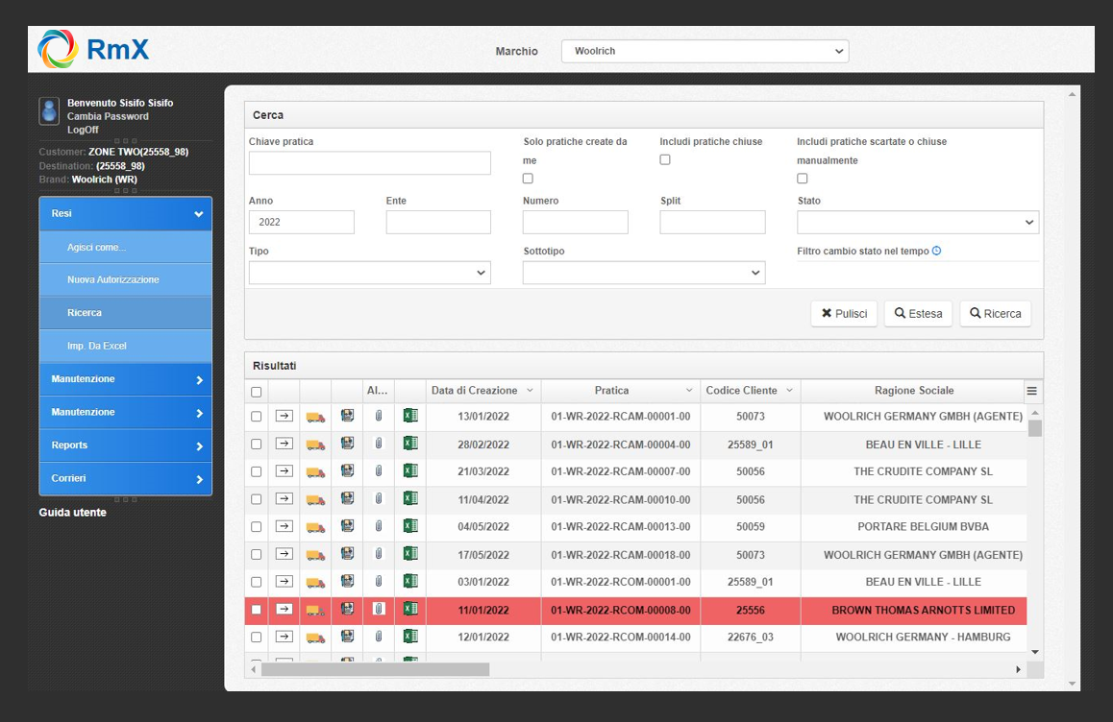Image resolution: width=1113 pixels, height=722 pixels.
Task: Click document icon on PORTARE BELGIUM row
Action: coord(347,526)
